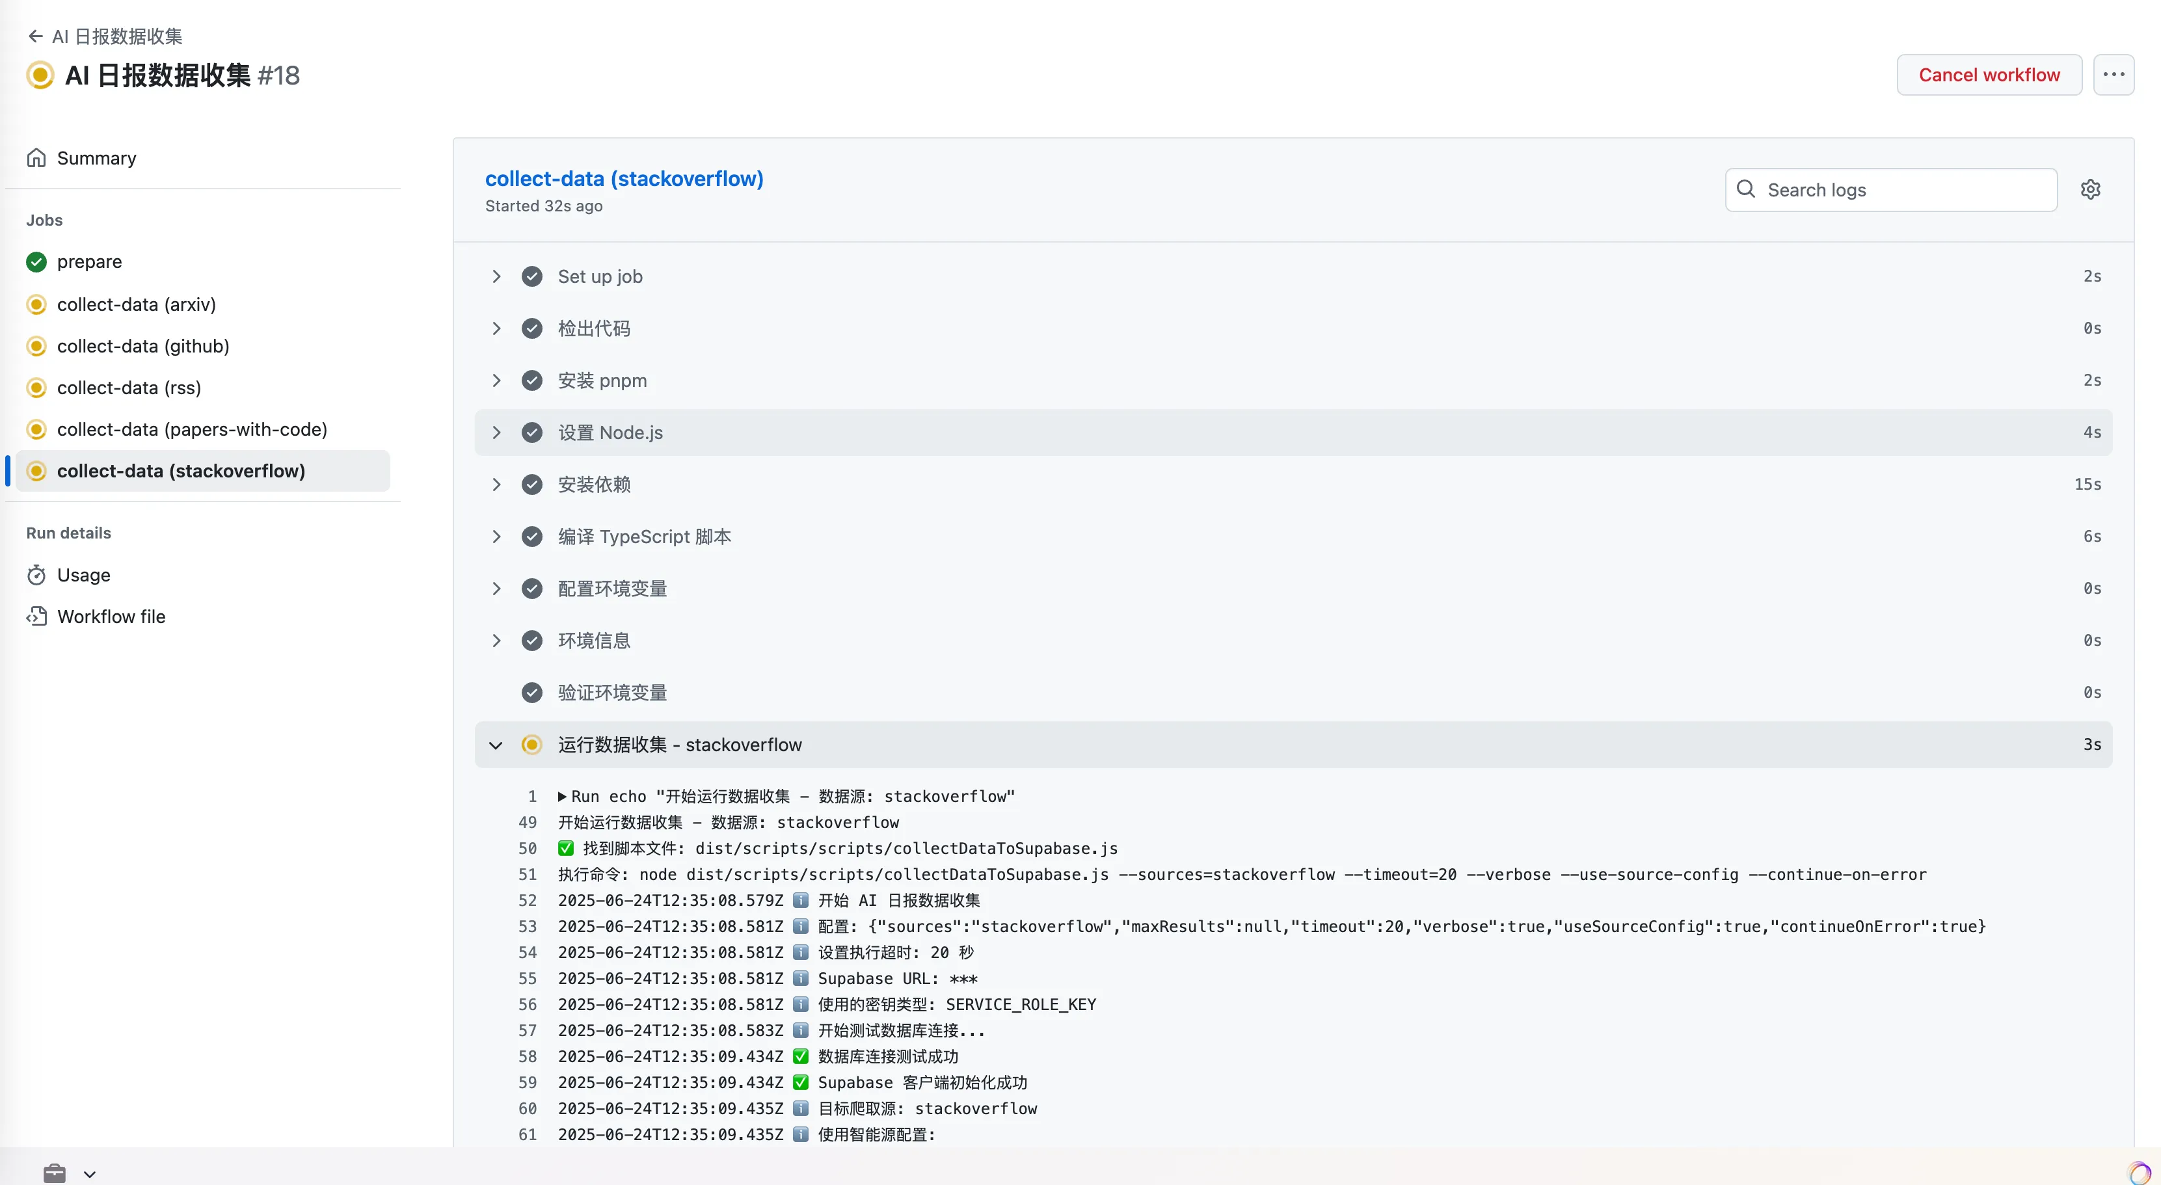The image size is (2161, 1185).
Task: Go back via the arrow icon beside AI 日报数据收集
Action: [x=35, y=36]
